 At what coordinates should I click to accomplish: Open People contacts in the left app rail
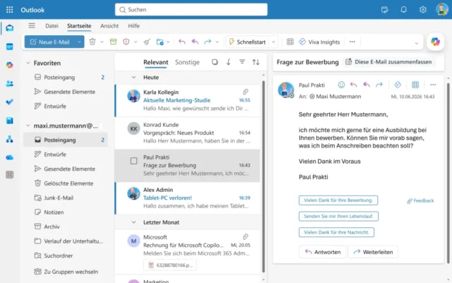click(9, 83)
